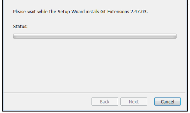Click empty status area below the progress bar

pos(95,65)
